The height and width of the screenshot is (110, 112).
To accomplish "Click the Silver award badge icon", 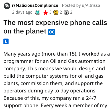I will 66,12.
